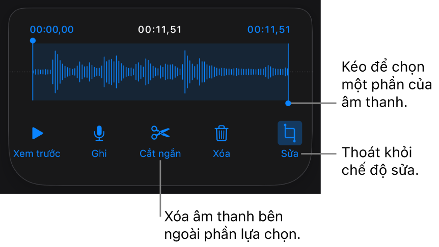Click the Cắt ngắn label
Viewport: 439px width, 247px height.
point(160,153)
